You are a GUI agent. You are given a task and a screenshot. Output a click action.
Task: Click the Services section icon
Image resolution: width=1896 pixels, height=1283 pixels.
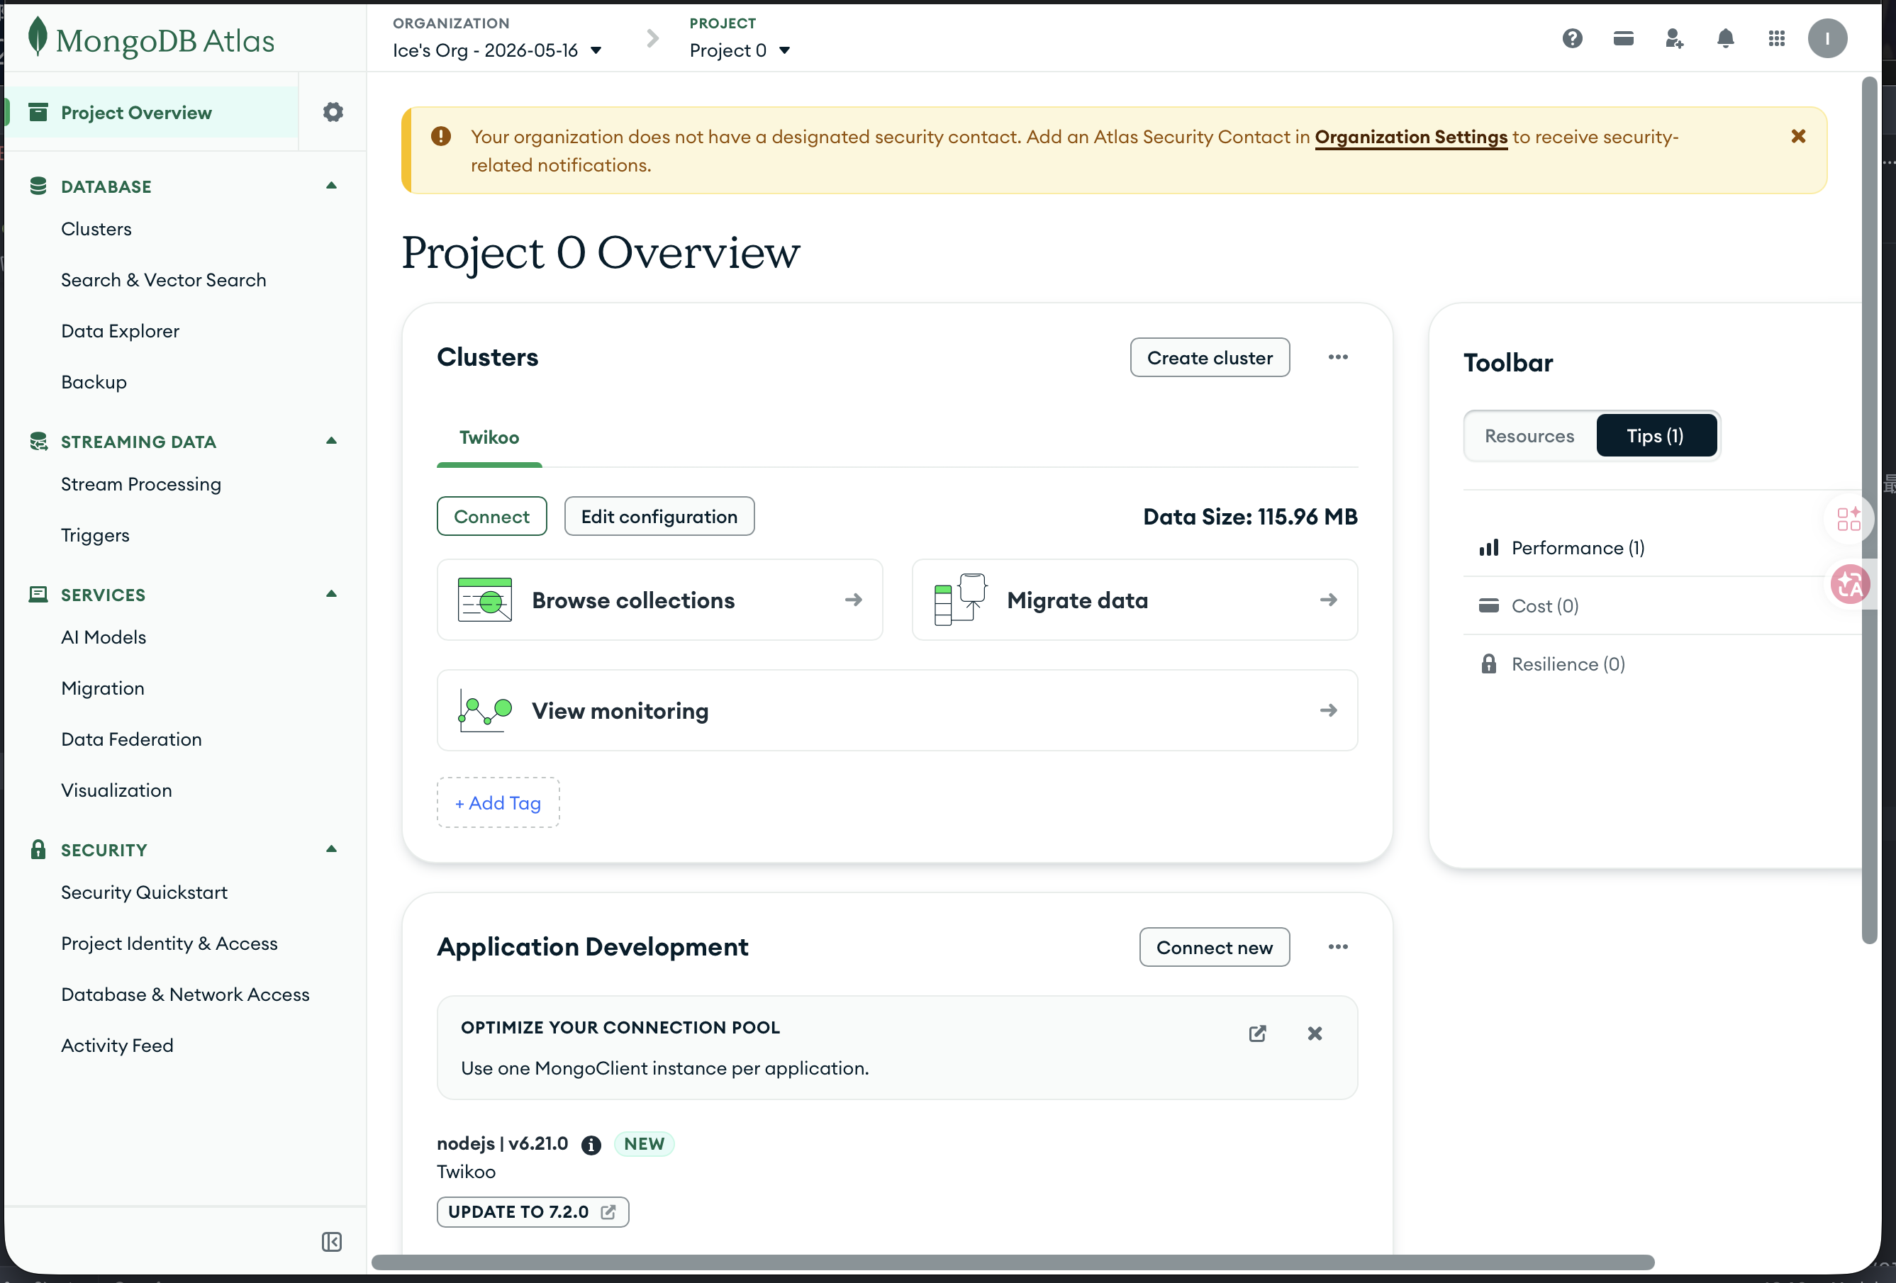click(38, 595)
